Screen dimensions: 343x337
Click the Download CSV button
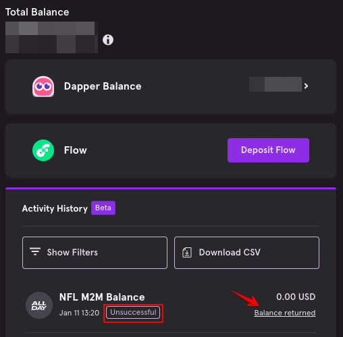click(246, 253)
